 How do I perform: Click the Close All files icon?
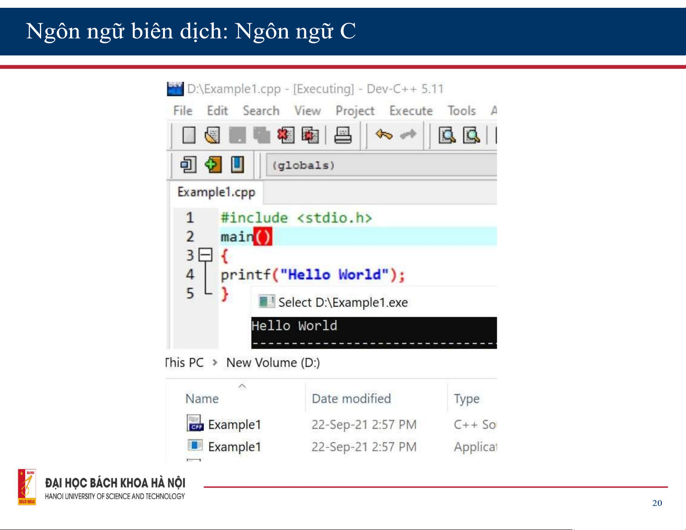(310, 135)
